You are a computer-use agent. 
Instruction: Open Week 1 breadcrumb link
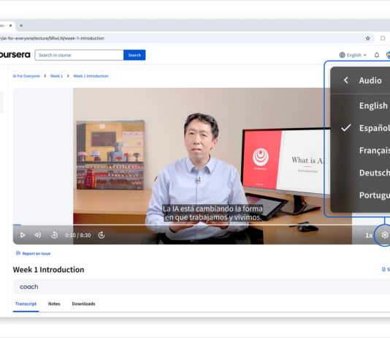(56, 76)
